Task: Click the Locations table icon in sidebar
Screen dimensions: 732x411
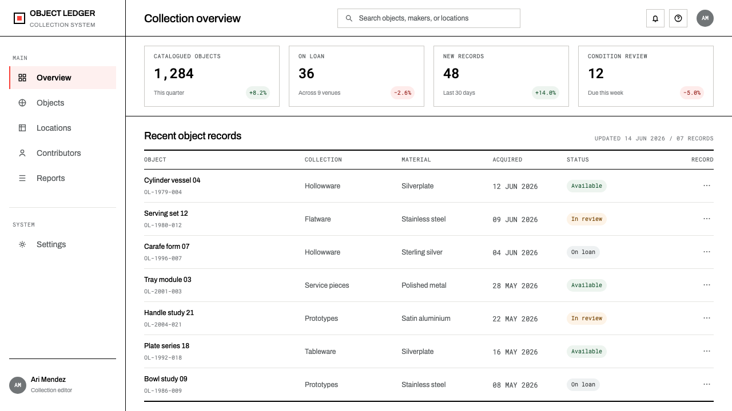Action: (x=22, y=128)
